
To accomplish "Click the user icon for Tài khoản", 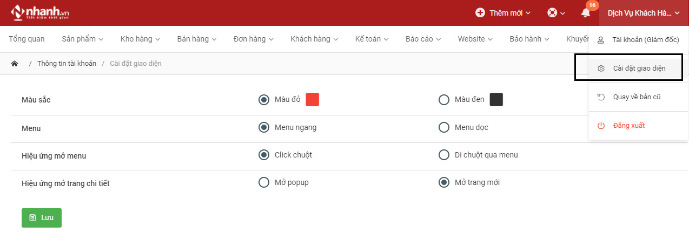I will (x=601, y=40).
